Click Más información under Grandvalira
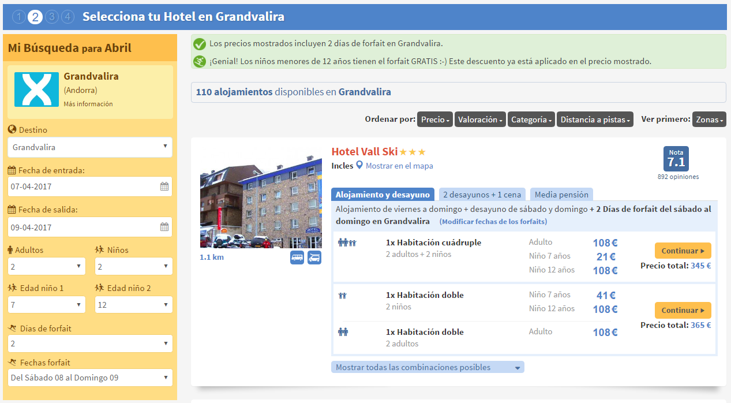 [x=88, y=104]
